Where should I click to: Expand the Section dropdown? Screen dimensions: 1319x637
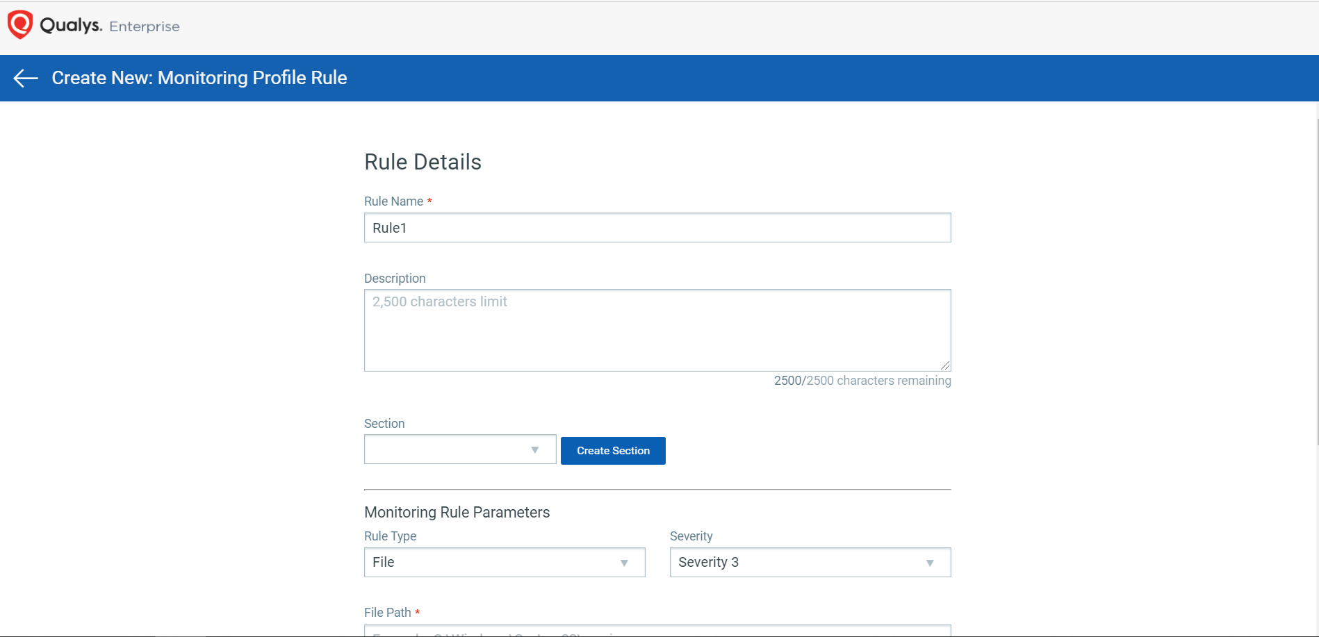[459, 449]
